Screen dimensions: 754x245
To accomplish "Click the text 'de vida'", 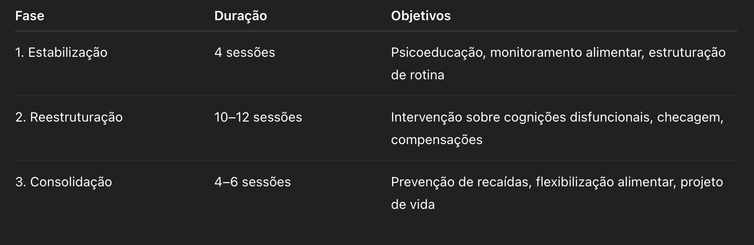I will click(413, 204).
